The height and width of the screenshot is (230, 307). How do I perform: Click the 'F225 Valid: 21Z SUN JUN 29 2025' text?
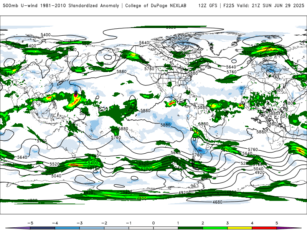[264, 5]
